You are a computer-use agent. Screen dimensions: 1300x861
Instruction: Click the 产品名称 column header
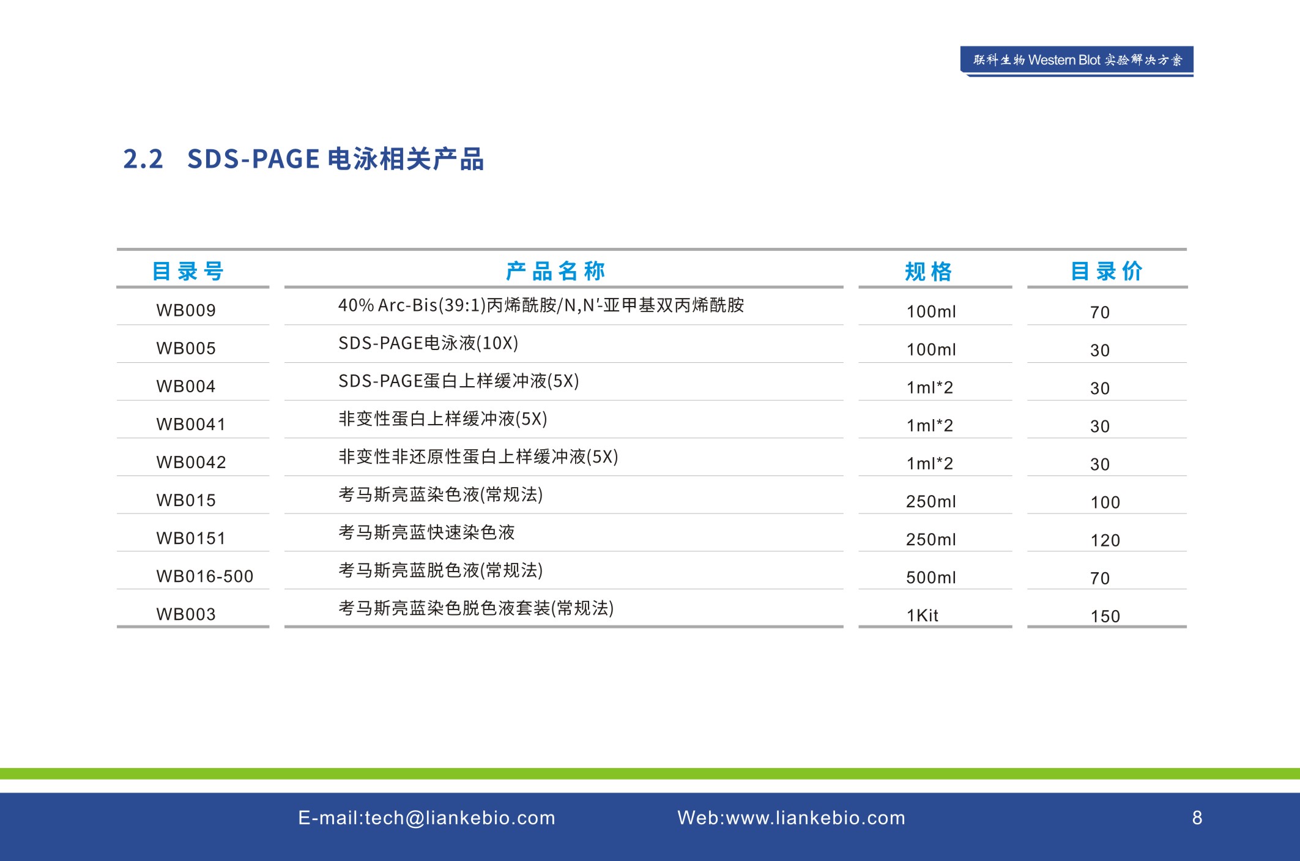(555, 271)
